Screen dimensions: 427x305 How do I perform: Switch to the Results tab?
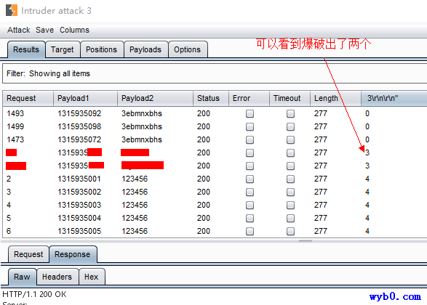(x=26, y=49)
